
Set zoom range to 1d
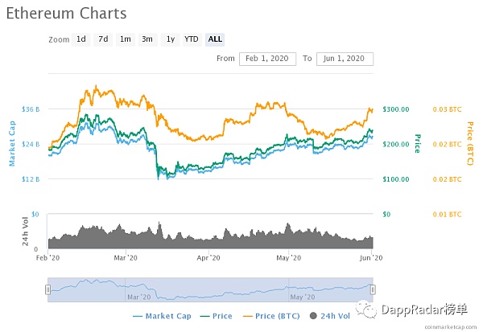click(81, 39)
